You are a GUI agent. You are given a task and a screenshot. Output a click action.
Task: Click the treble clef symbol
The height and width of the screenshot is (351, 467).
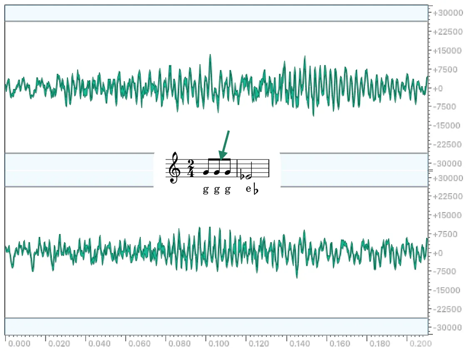pyautogui.click(x=174, y=167)
